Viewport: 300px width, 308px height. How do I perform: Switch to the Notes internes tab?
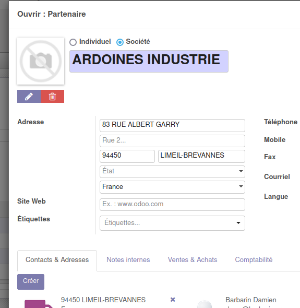[128, 259]
